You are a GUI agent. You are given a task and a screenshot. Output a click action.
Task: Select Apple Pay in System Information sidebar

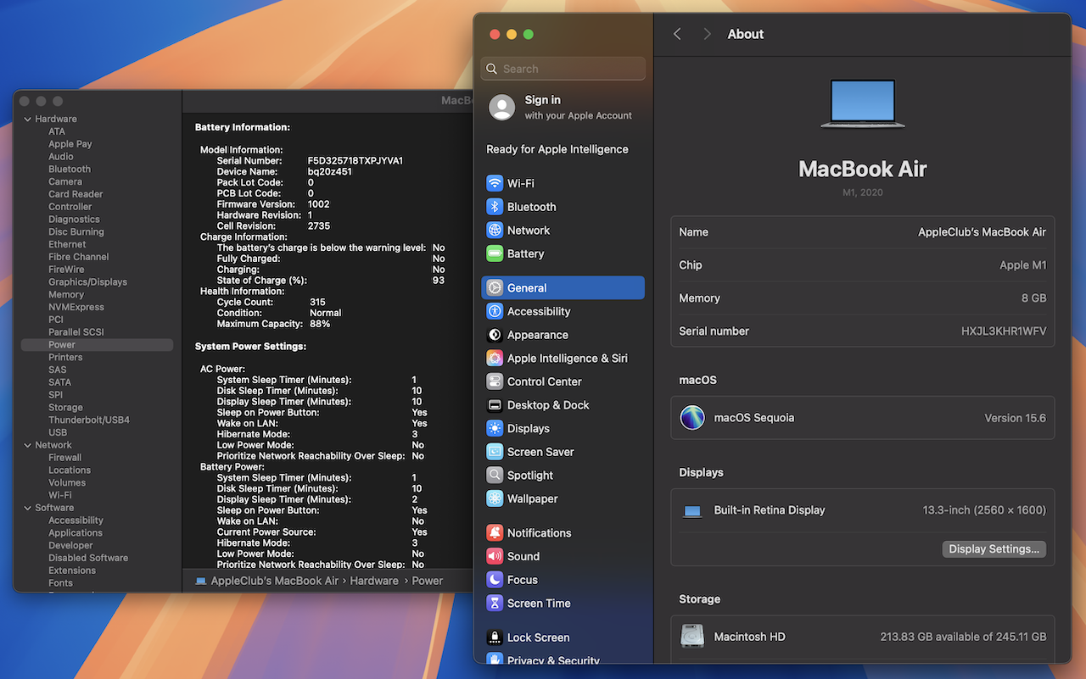tap(70, 144)
